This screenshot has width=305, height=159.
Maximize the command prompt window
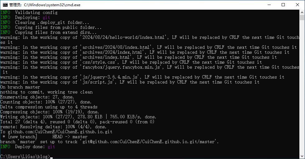pyautogui.click(x=283, y=5)
